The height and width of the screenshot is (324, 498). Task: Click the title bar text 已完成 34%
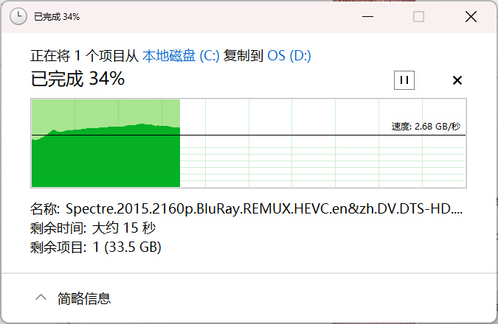[57, 17]
